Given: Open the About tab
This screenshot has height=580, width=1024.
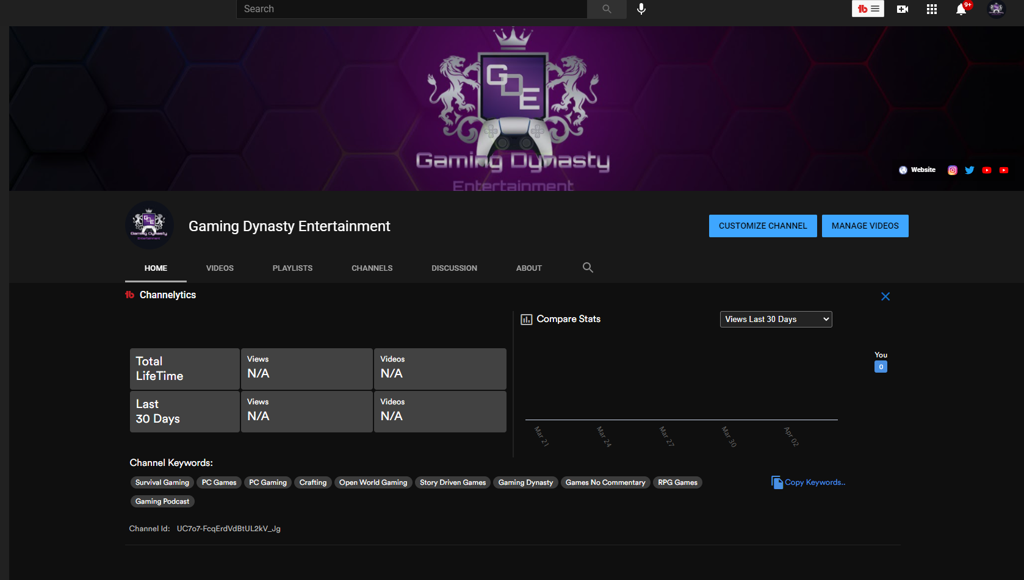Looking at the screenshot, I should [529, 268].
